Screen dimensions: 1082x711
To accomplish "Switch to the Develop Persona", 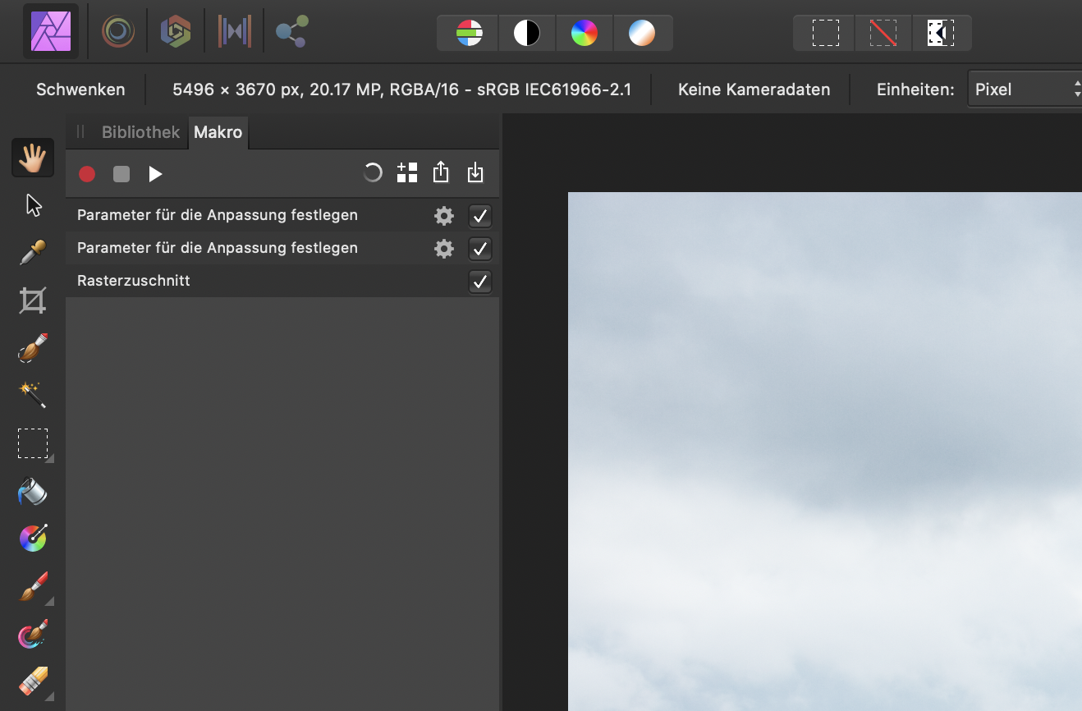I will [x=176, y=32].
